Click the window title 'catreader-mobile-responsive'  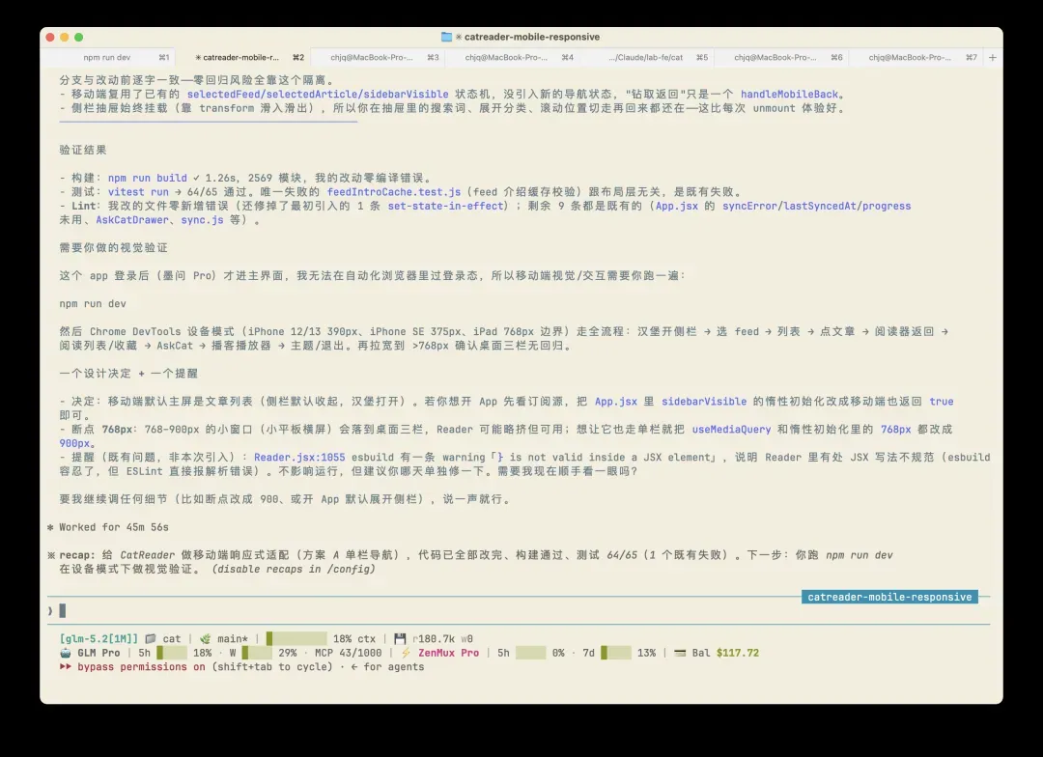pyautogui.click(x=531, y=38)
